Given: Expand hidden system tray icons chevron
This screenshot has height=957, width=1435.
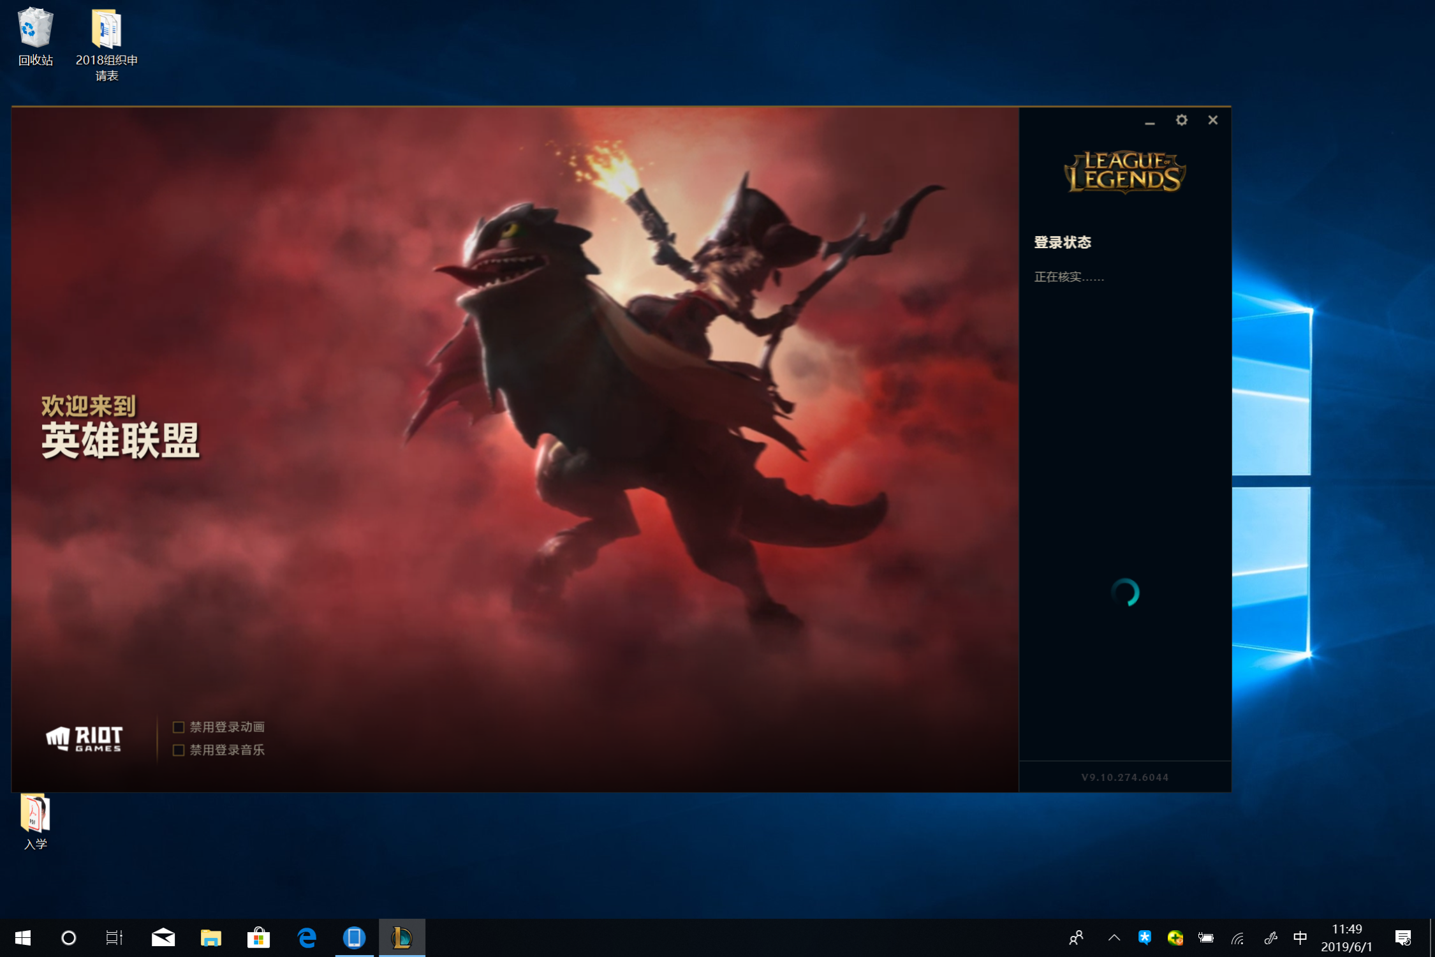Looking at the screenshot, I should pos(1114,937).
